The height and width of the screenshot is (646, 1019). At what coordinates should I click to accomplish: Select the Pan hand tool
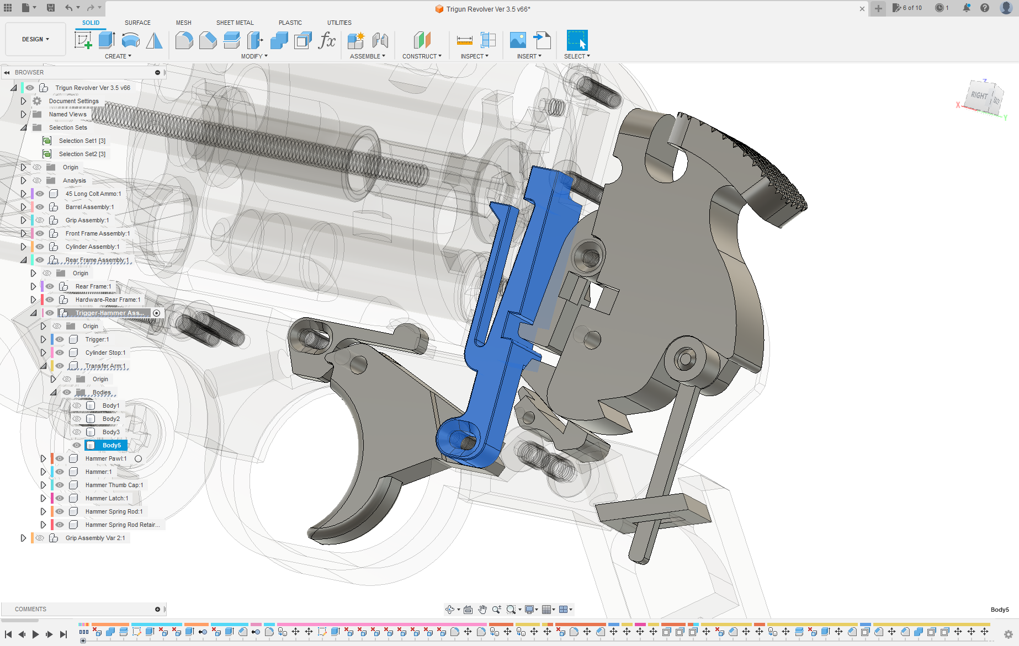point(482,610)
